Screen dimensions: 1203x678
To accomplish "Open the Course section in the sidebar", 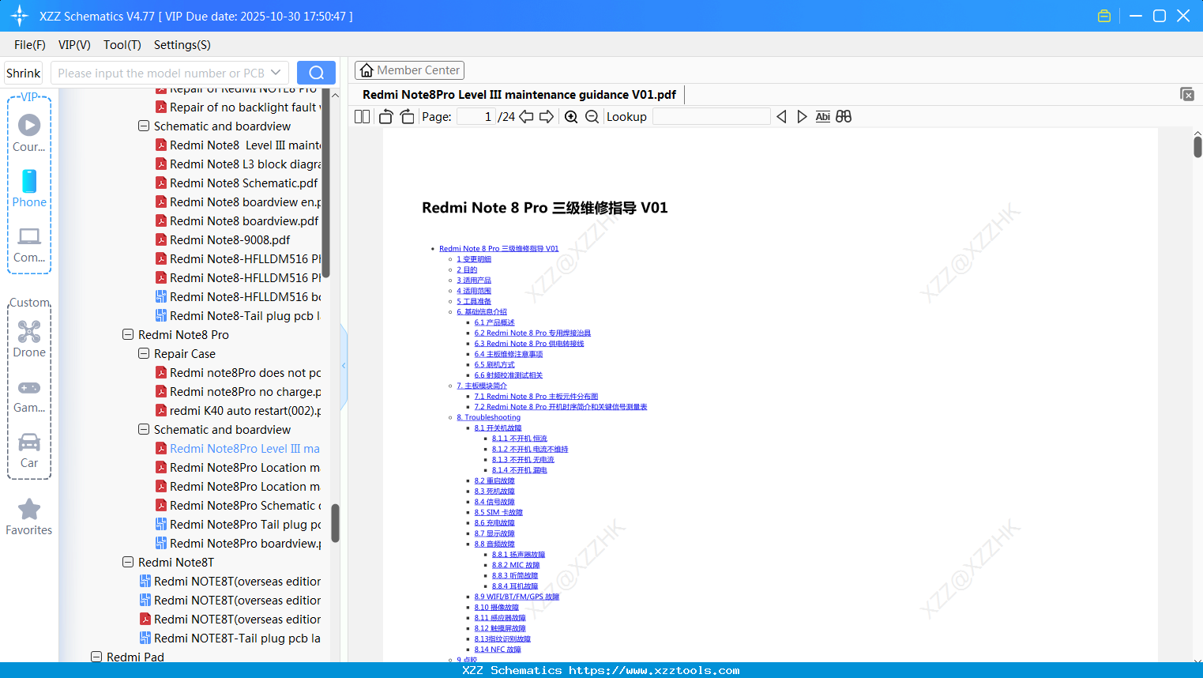I will (29, 133).
